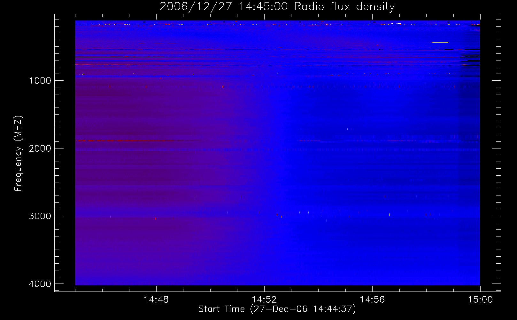Click the 4000 frequency tick label
Image resolution: width=517 pixels, height=320 pixels.
tap(40, 284)
